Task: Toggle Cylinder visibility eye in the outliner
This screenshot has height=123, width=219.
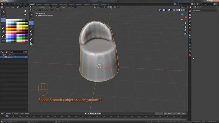Action: [26, 57]
